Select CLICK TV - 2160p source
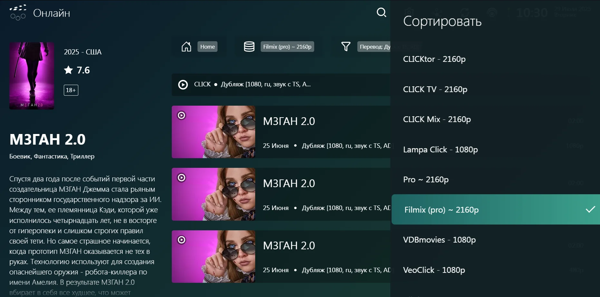600x297 pixels. pos(495,89)
